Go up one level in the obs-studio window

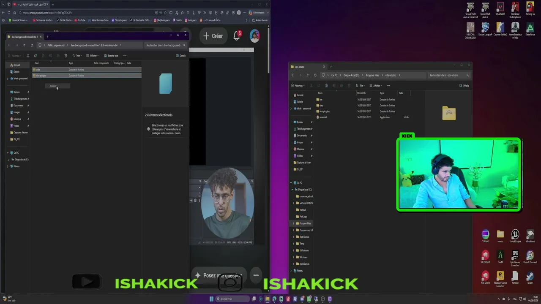pyautogui.click(x=308, y=75)
